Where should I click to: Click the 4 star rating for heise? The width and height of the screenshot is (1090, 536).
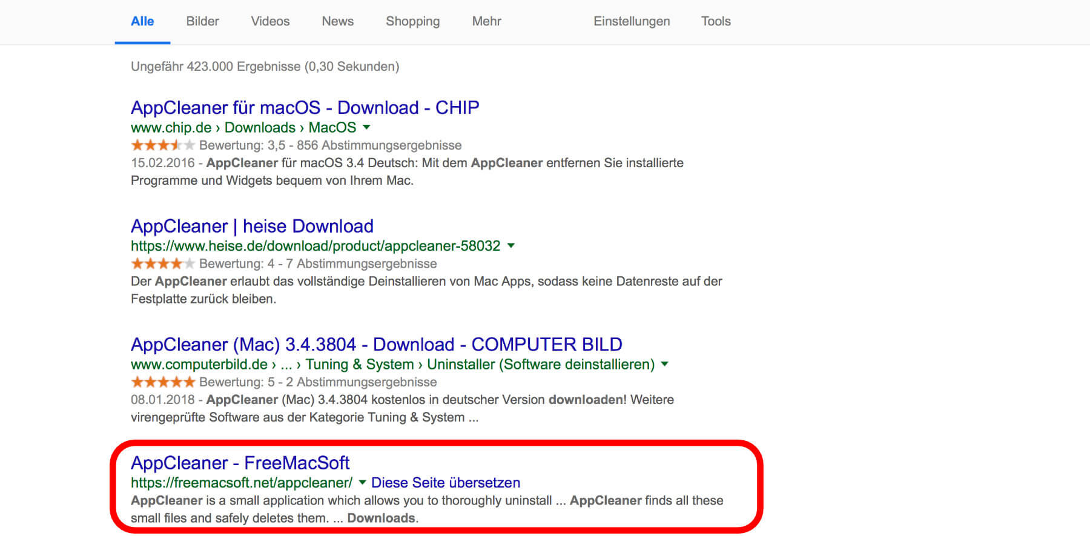click(163, 263)
